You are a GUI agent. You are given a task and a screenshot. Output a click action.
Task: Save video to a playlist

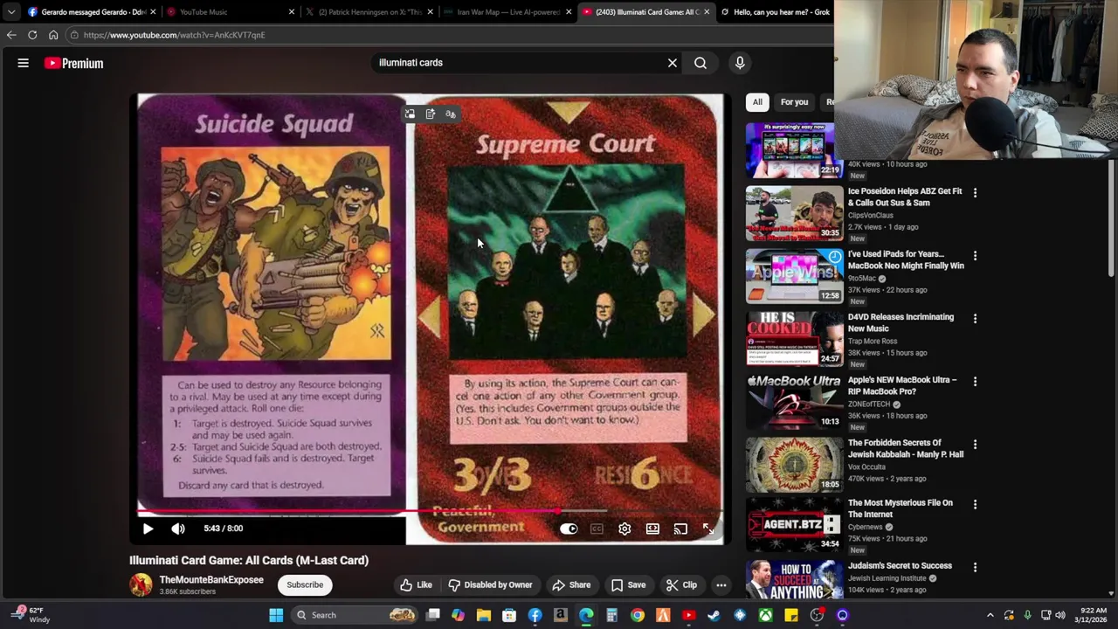coord(628,585)
